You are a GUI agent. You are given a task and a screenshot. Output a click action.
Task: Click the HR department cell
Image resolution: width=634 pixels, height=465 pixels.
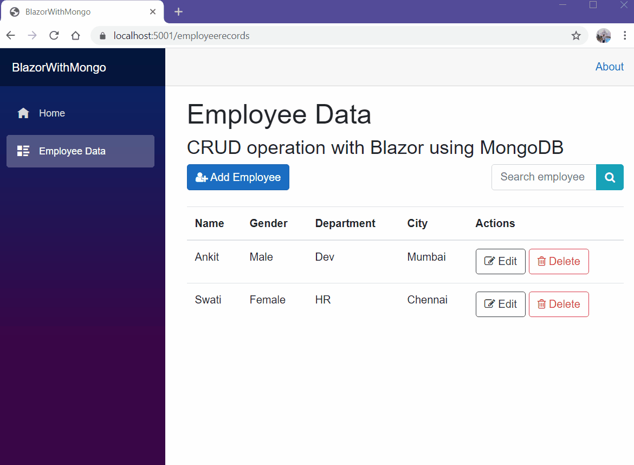coord(323,300)
